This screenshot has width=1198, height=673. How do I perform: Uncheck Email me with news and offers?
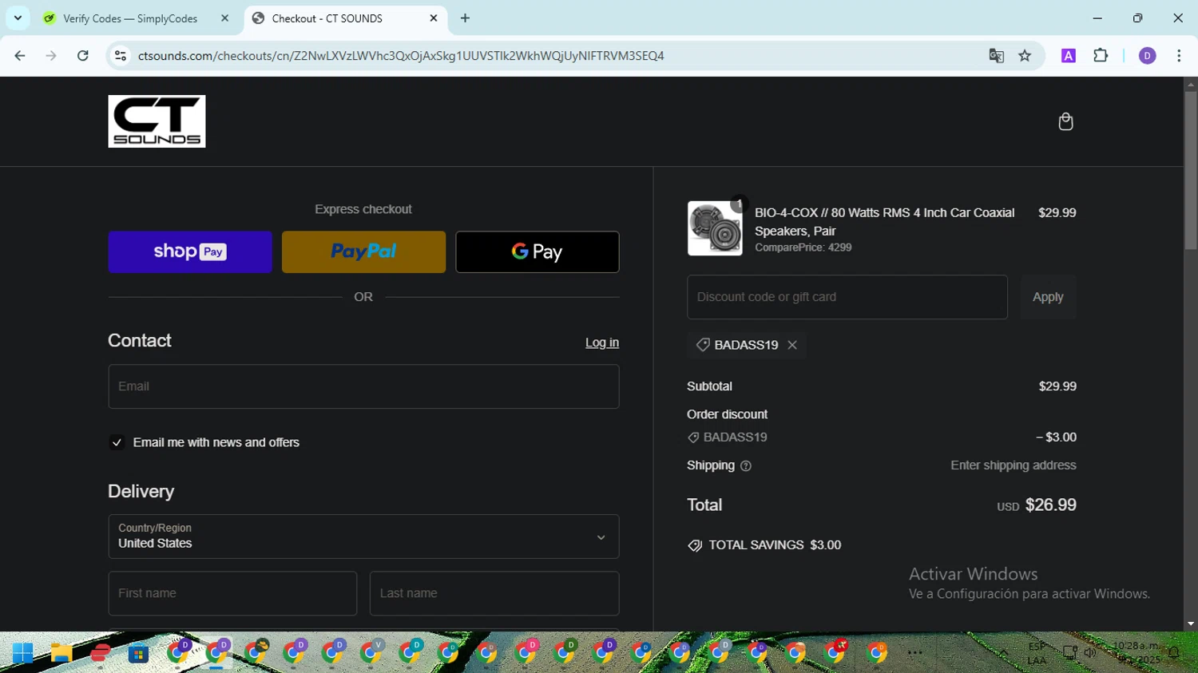coord(117,442)
